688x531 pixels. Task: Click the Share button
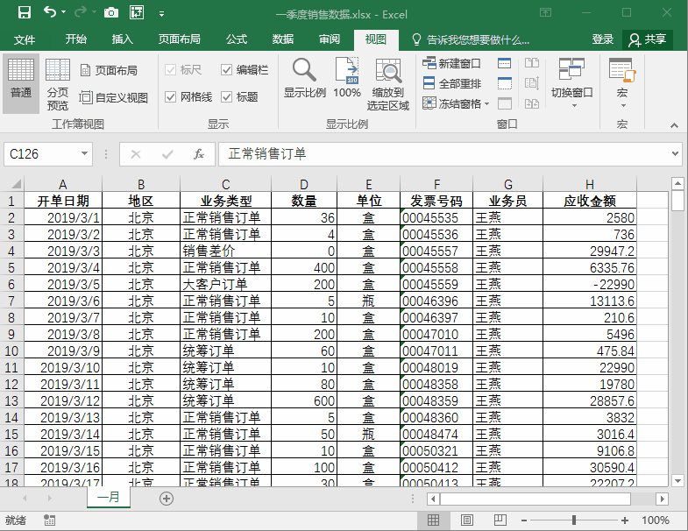648,39
